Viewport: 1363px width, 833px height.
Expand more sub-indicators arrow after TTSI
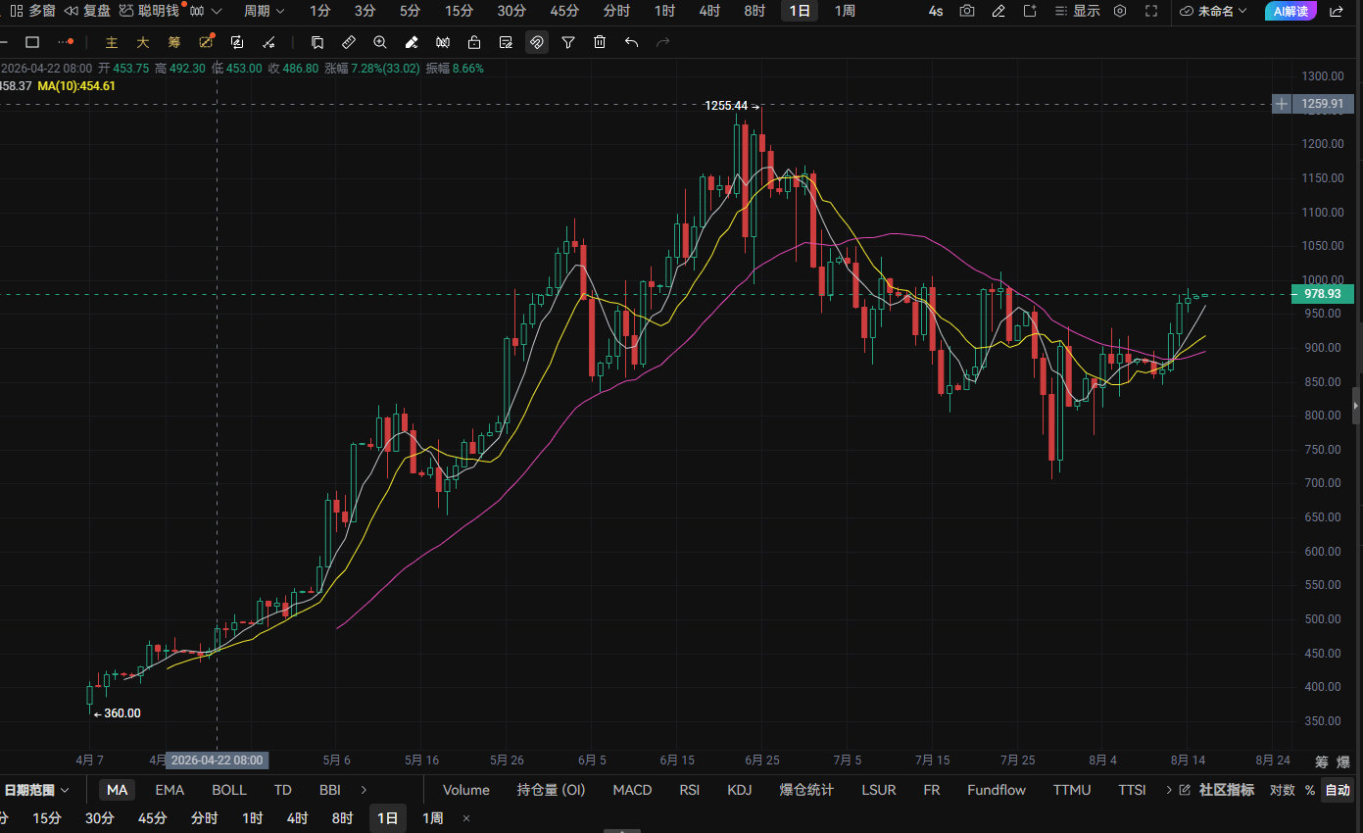coord(1168,790)
